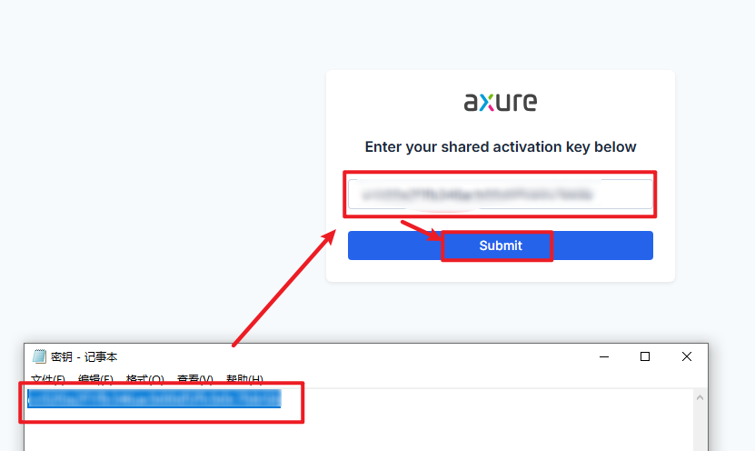
Task: Open the 格式(O) menu in Notepad
Action: 145,379
